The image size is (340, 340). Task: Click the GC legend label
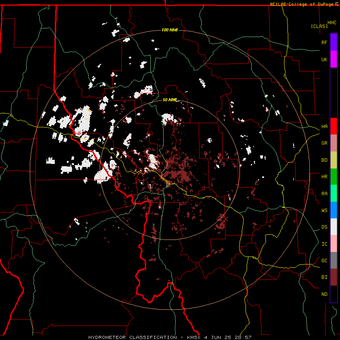point(324,261)
